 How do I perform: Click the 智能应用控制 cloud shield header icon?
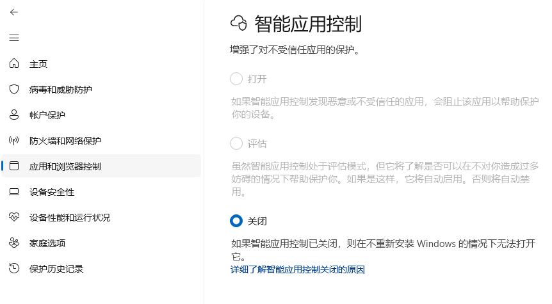(239, 24)
